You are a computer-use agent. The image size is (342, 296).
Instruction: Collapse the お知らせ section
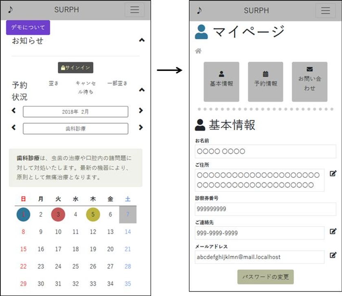pos(142,40)
